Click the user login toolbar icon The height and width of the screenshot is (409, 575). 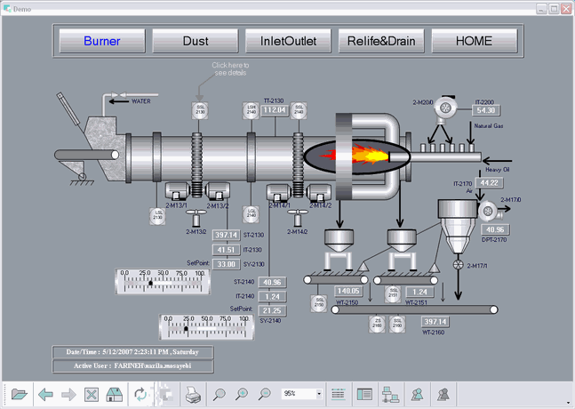417,395
